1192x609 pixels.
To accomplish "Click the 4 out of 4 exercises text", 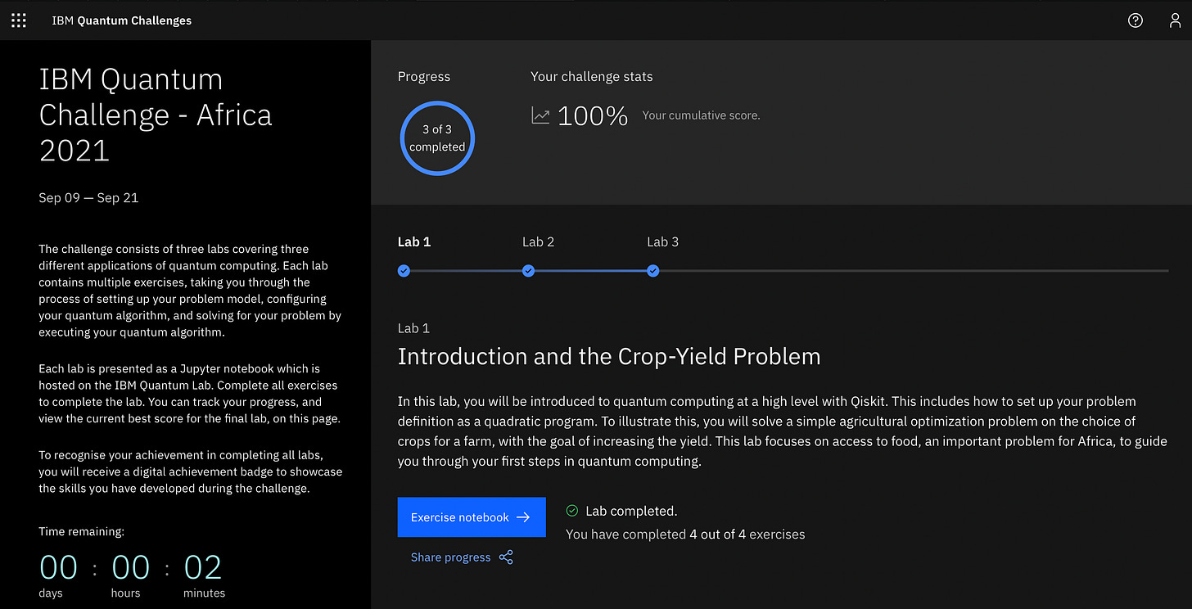I will click(747, 535).
